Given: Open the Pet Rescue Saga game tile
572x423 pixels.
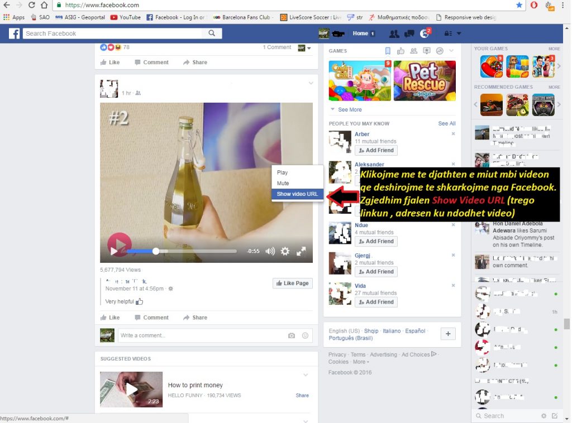Looking at the screenshot, I should click(x=425, y=81).
